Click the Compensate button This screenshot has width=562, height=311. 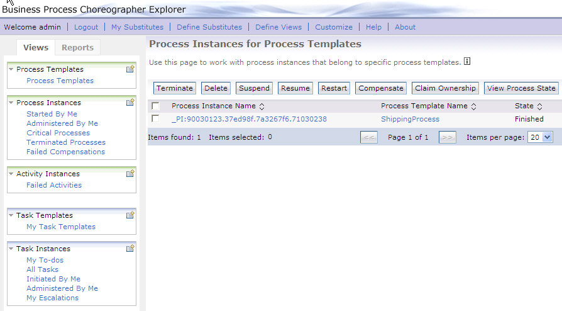click(381, 88)
